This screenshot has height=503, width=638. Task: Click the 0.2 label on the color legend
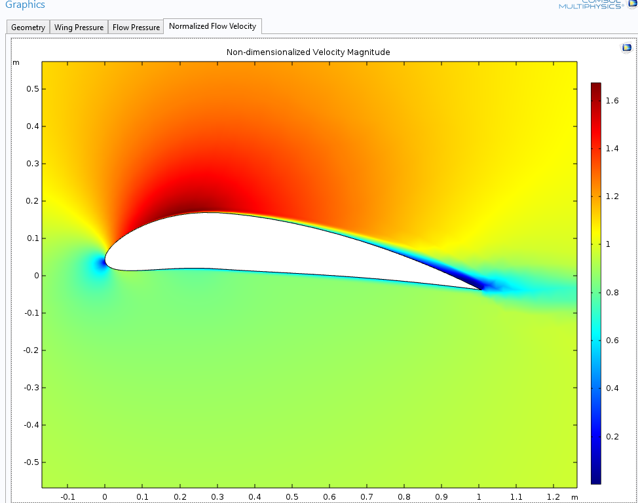click(612, 437)
